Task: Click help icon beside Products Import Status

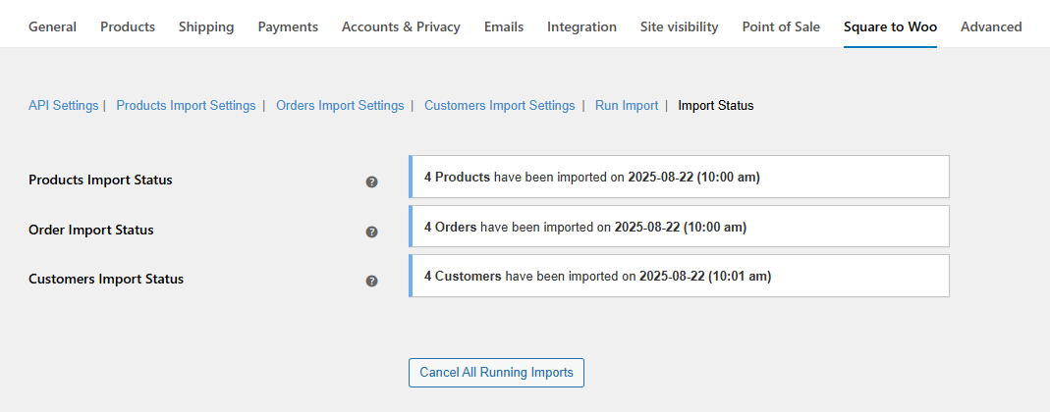Action: coord(371,181)
